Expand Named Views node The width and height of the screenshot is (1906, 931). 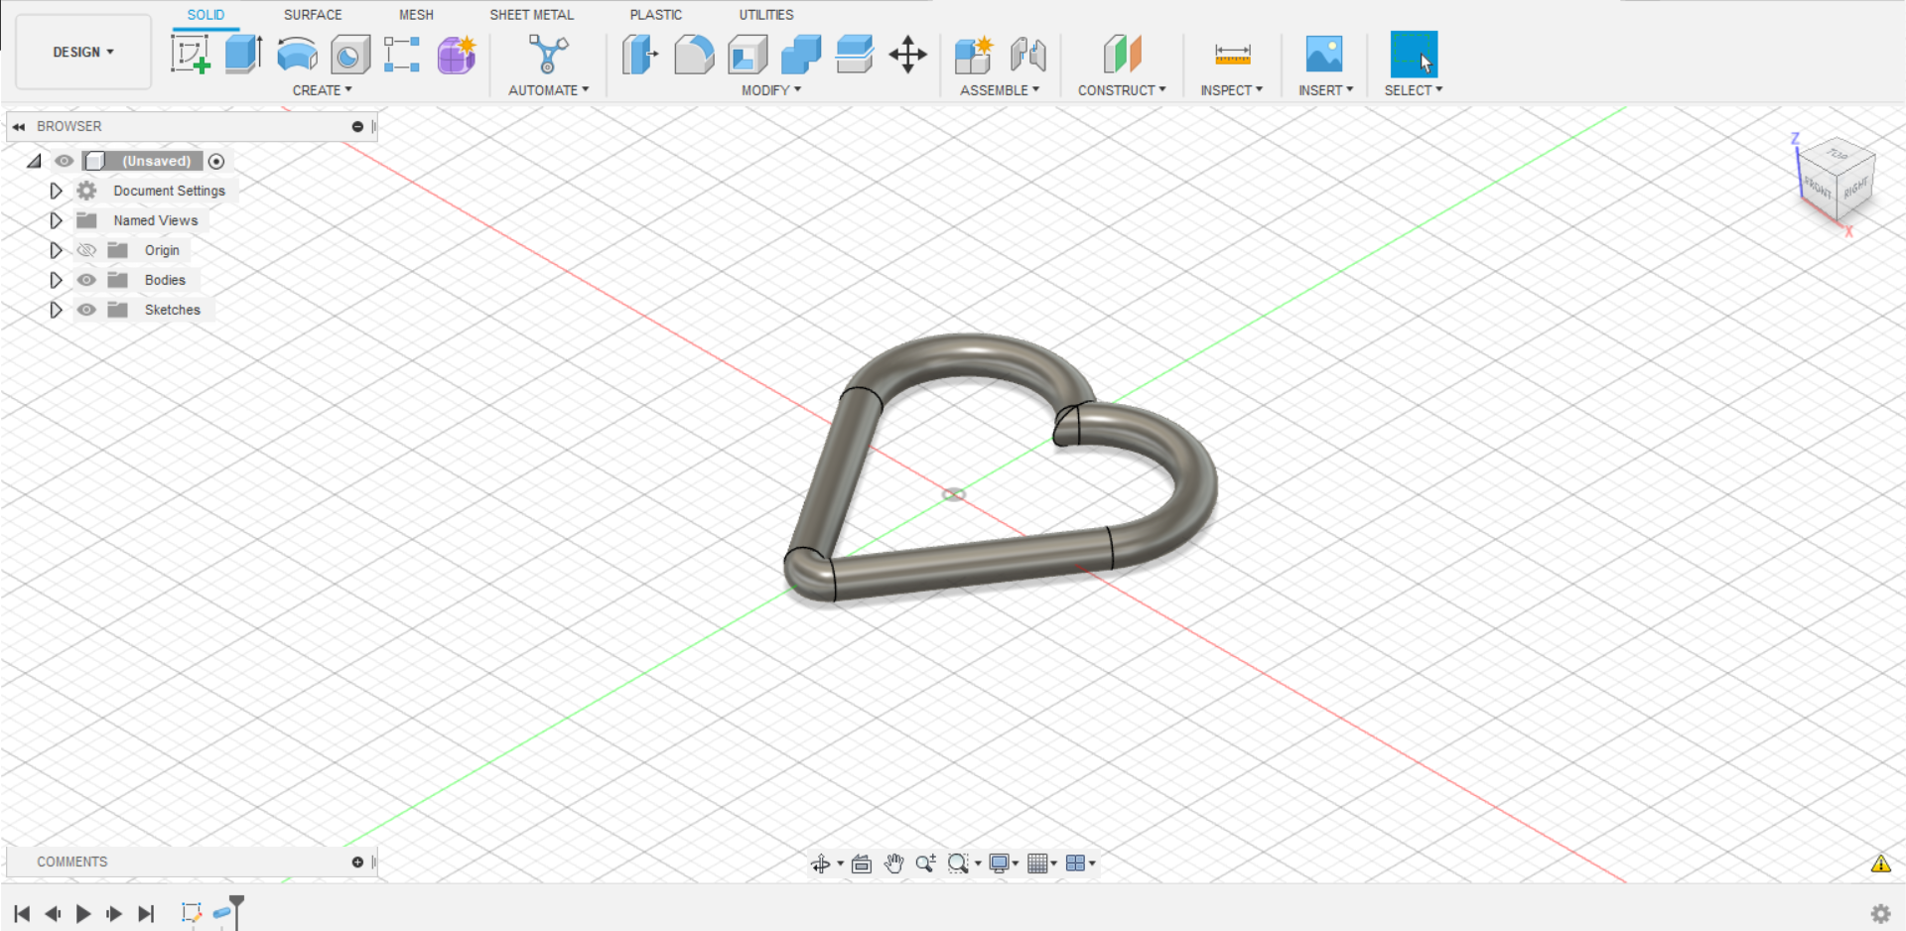pos(56,220)
